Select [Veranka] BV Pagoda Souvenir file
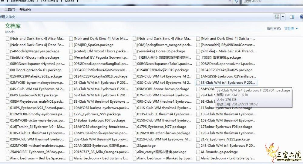303x164 pixels. coord(101,58)
